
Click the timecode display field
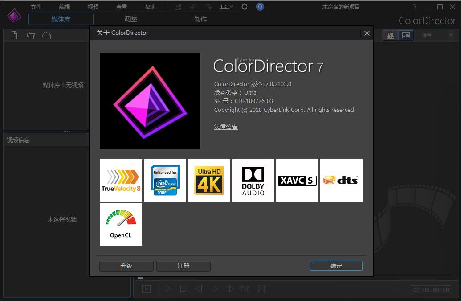[430, 290]
